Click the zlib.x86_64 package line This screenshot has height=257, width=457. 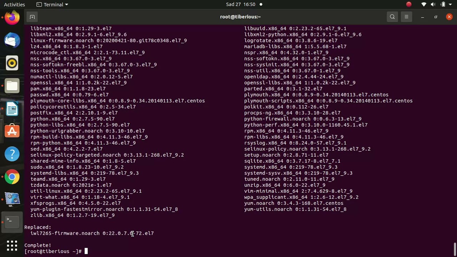click(x=72, y=215)
